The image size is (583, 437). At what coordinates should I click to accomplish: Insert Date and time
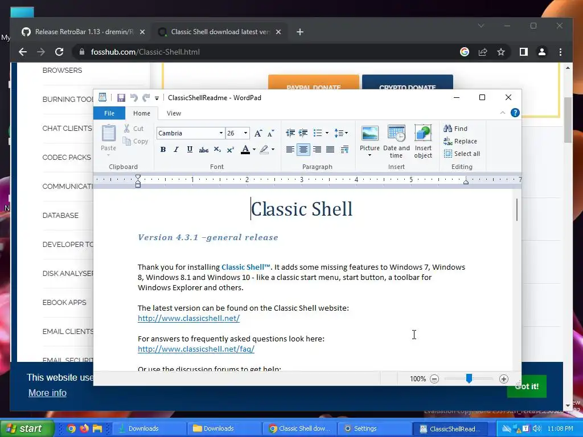click(396, 141)
